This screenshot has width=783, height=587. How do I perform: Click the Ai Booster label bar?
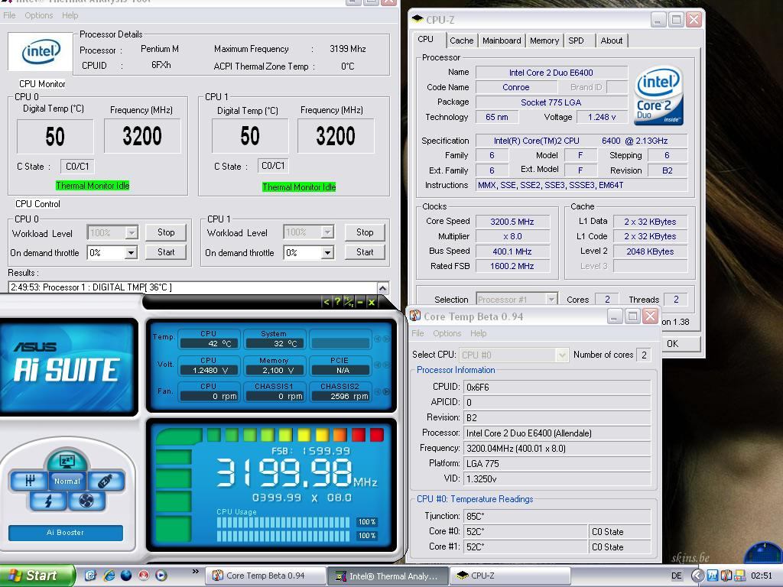pos(66,533)
